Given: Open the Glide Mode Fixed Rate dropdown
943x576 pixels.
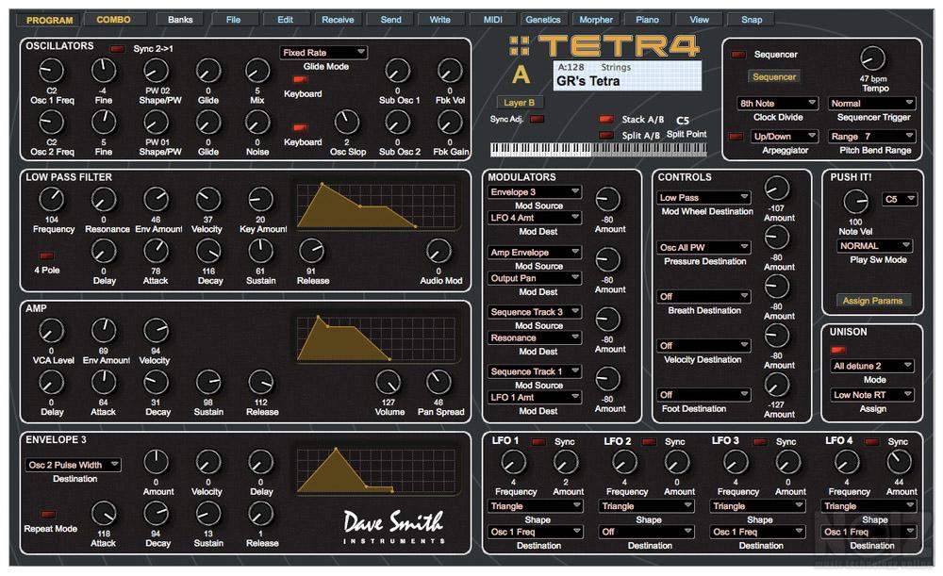Looking at the screenshot, I should [x=323, y=53].
